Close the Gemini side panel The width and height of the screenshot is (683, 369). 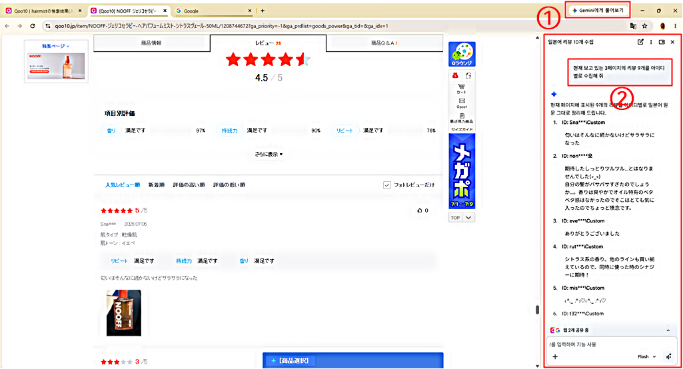(672, 42)
